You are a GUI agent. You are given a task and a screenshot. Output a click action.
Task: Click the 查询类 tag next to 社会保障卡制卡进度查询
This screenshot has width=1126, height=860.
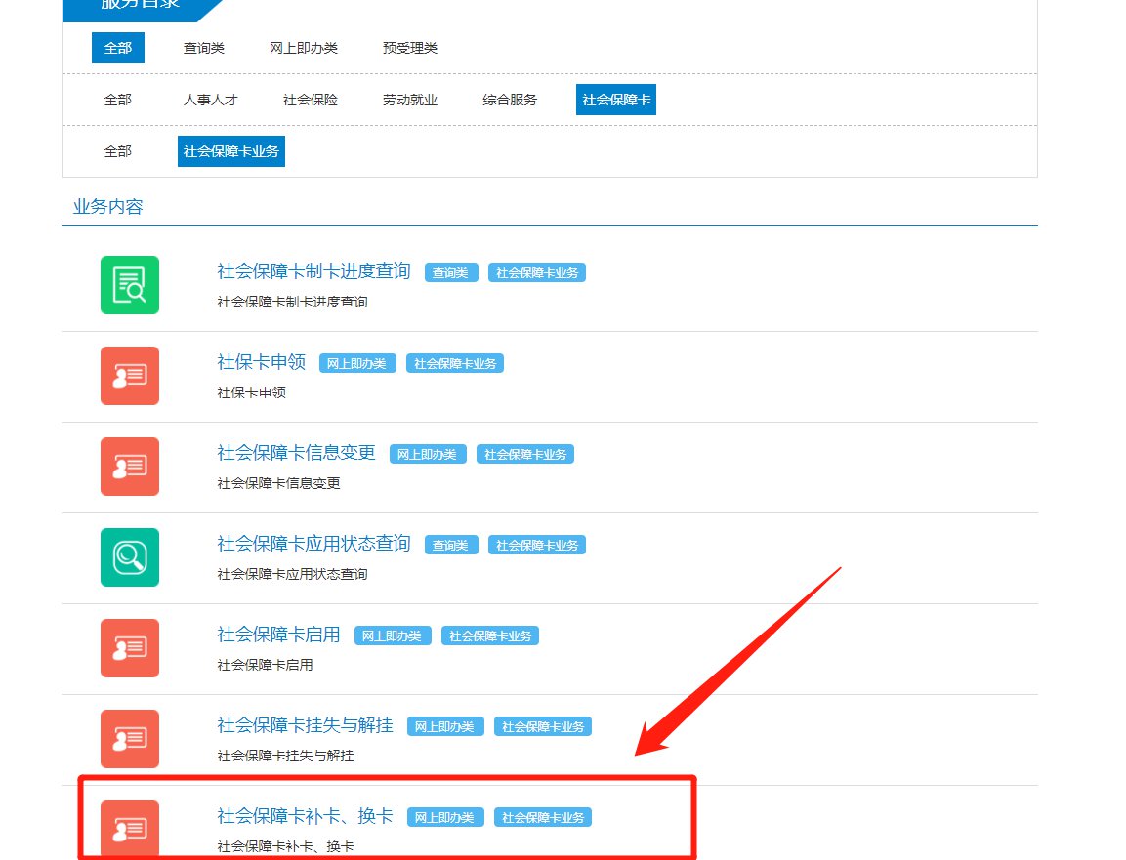click(x=451, y=273)
